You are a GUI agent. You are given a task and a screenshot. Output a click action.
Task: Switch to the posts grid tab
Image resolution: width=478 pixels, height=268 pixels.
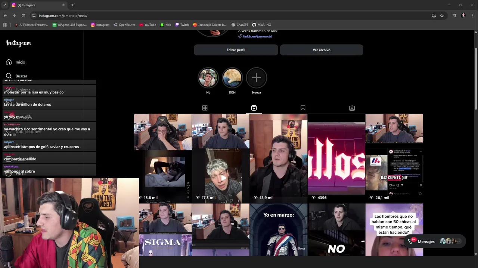[x=205, y=108]
